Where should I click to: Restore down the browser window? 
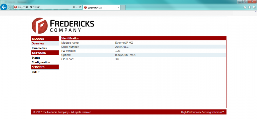(245, 2)
